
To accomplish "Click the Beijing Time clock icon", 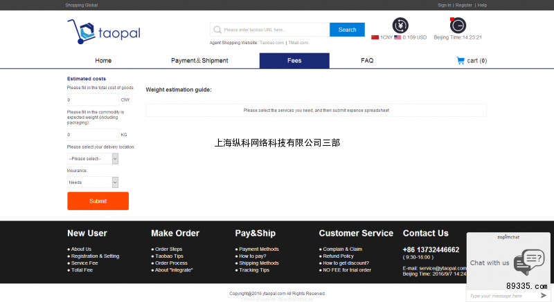I will click(x=458, y=26).
